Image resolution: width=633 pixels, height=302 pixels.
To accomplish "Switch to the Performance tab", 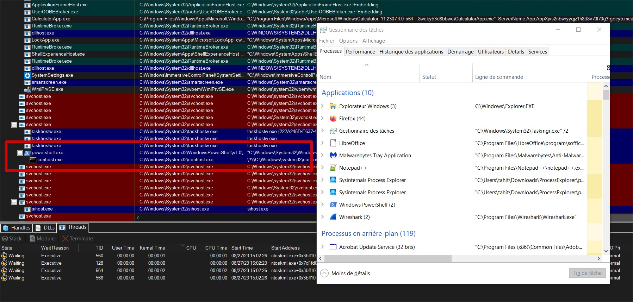I will [360, 52].
